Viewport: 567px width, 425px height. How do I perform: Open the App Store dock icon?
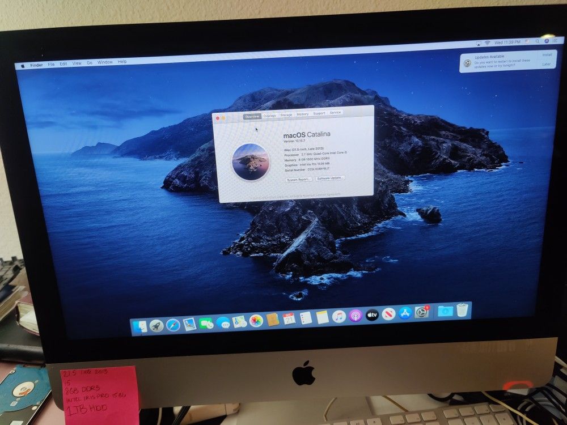tap(405, 313)
